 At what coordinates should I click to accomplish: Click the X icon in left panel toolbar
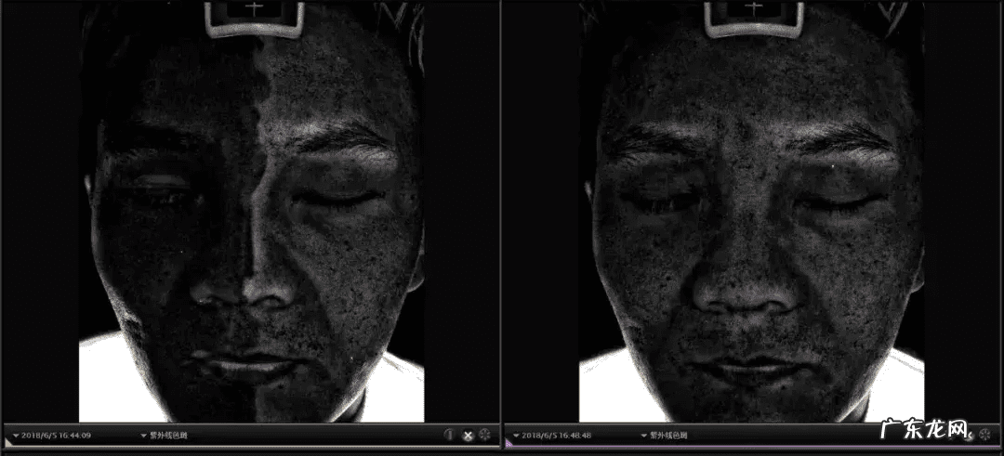click(468, 435)
